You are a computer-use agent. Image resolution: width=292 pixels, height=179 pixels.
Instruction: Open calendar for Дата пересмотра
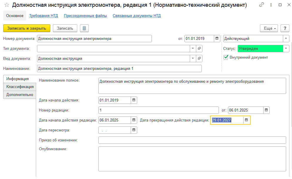(x=134, y=130)
